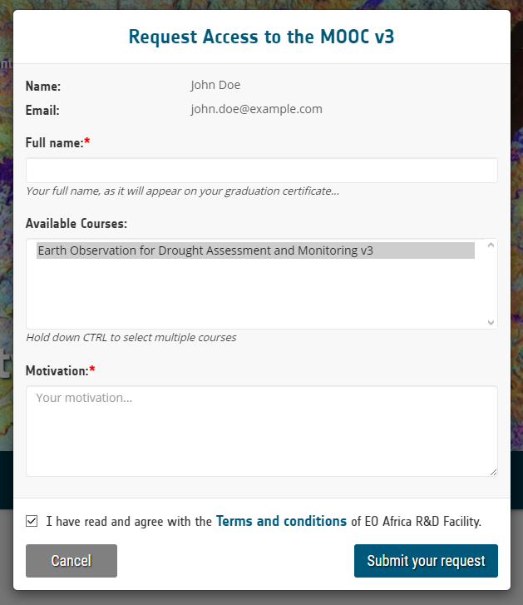Click the John Doe name value

point(215,85)
